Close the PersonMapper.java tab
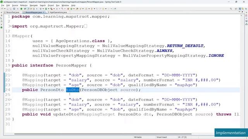This screenshot has height=139, width=248. pos(43,12)
